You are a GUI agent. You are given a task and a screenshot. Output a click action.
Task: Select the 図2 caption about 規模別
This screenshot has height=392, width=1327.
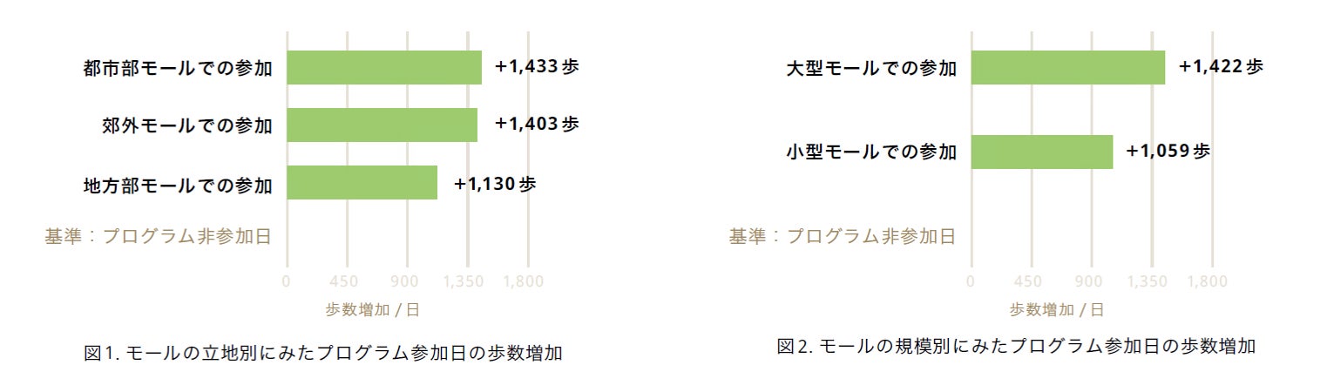tap(1016, 346)
